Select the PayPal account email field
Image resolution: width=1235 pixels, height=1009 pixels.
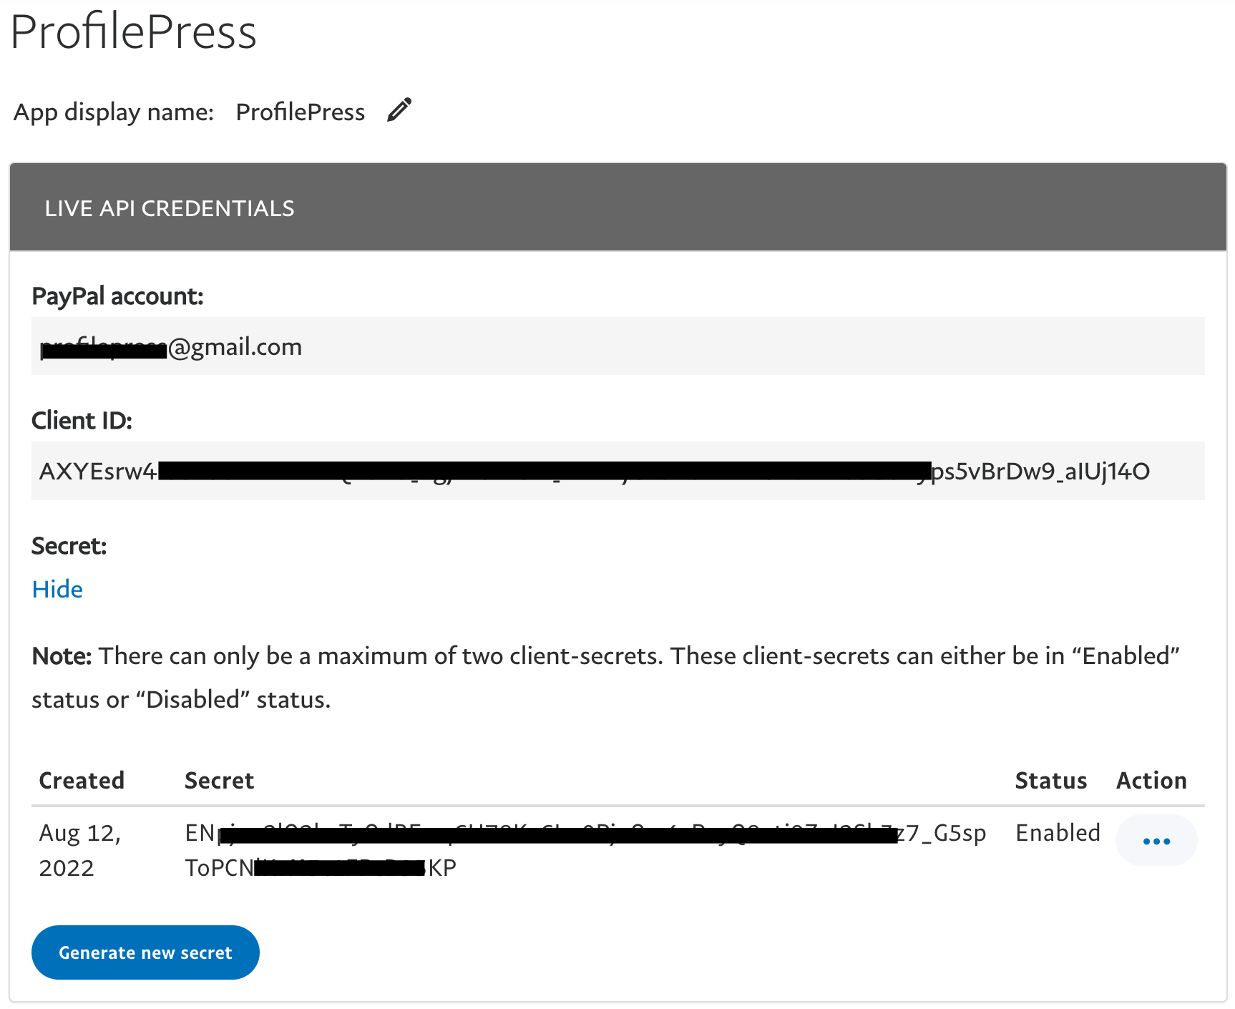(x=618, y=346)
